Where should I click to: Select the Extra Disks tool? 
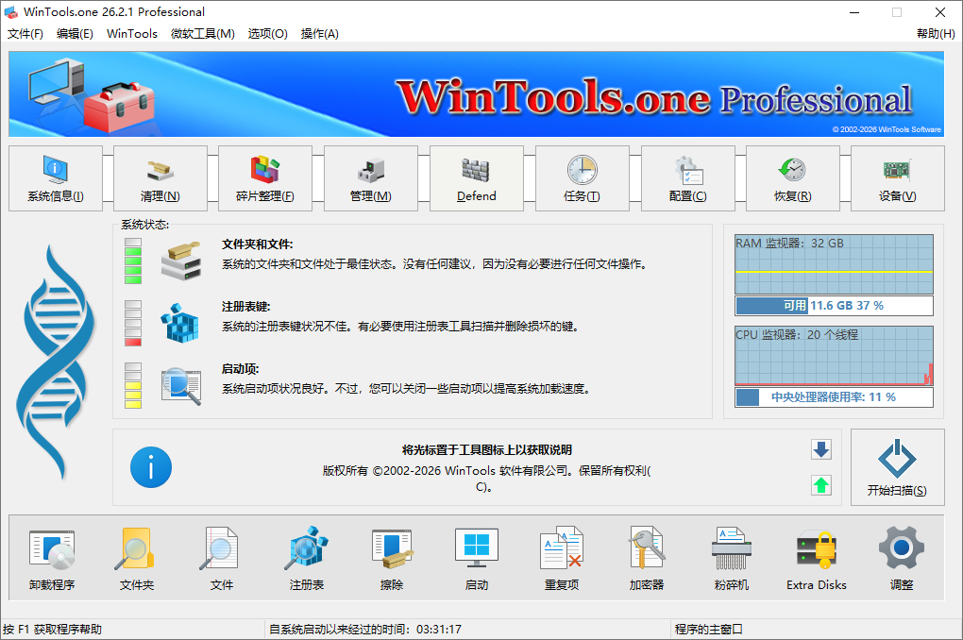click(x=816, y=558)
